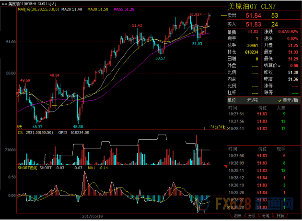Click the 2017/05/19 date on time axis
The height and width of the screenshot is (221, 302).
point(93,216)
